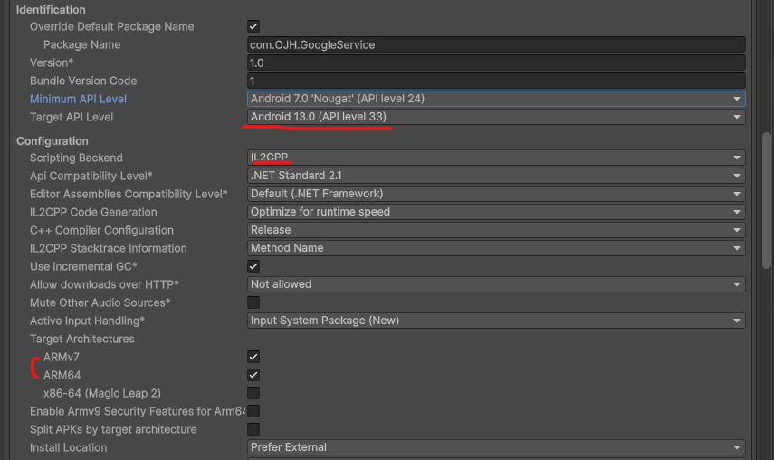Open IL2CPP Code Generation dropdown
774x460 pixels.
496,212
